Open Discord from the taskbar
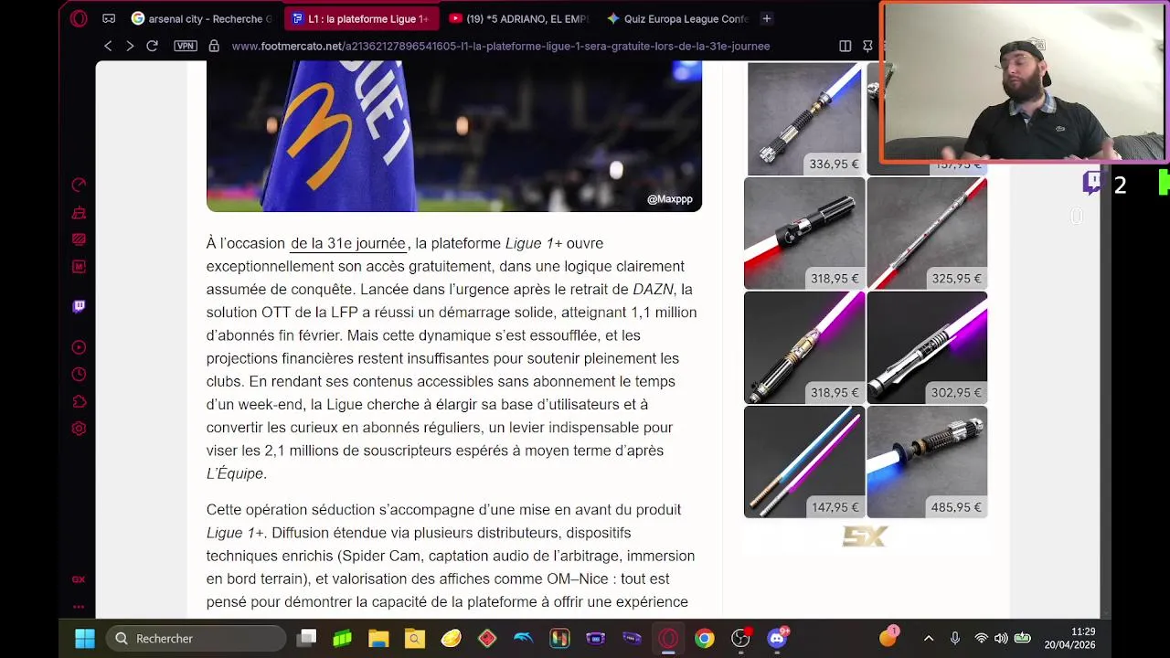The image size is (1170, 658). coord(777,638)
